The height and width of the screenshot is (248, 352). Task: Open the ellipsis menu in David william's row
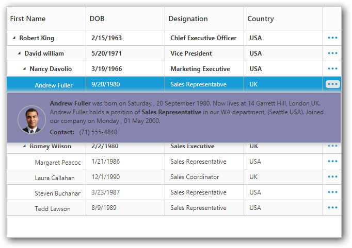click(332, 53)
